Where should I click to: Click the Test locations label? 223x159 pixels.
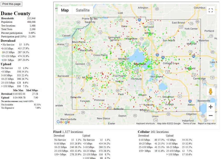(8, 26)
